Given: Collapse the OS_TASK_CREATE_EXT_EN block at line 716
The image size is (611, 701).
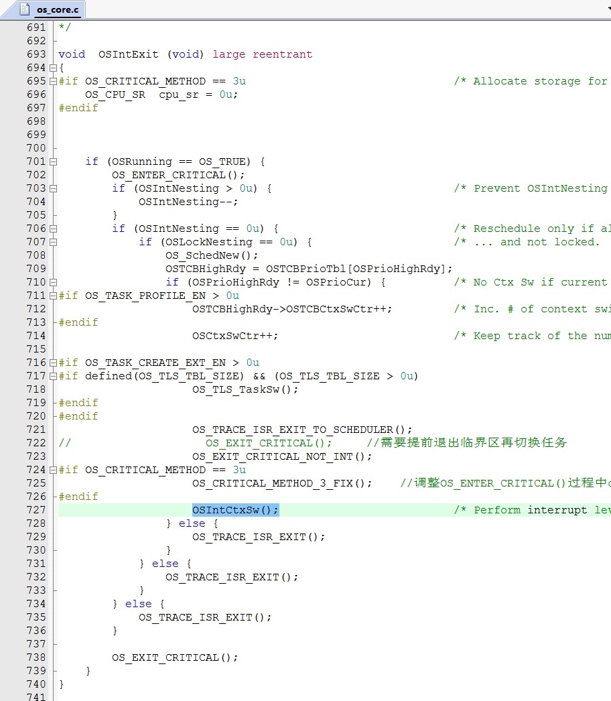Looking at the screenshot, I should click(53, 363).
